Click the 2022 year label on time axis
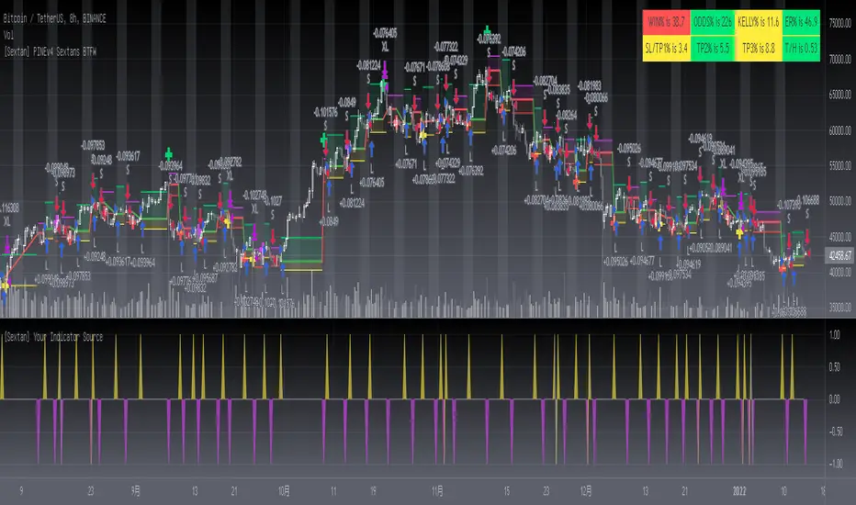The image size is (856, 505). [739, 491]
